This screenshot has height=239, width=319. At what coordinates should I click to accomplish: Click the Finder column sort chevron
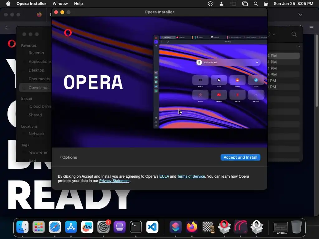[298, 47]
